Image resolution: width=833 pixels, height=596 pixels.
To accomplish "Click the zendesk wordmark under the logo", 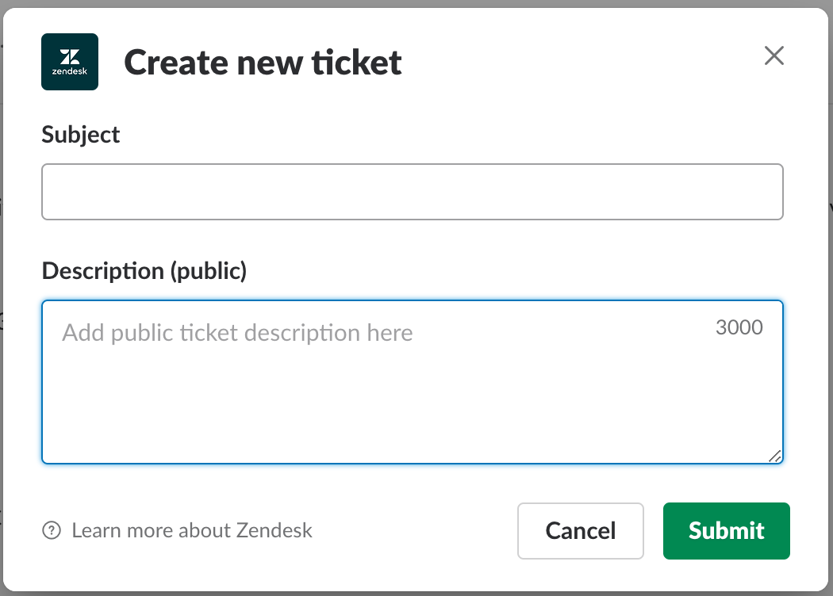I will [70, 73].
